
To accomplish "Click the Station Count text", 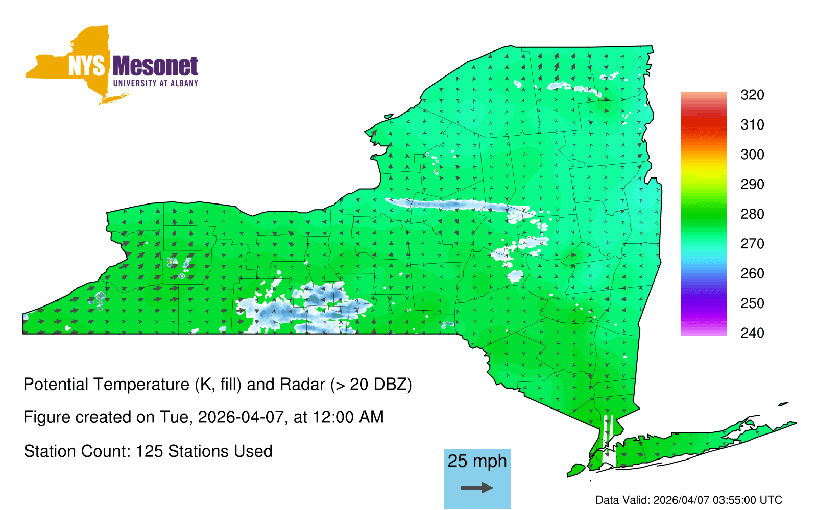I will coord(148,451).
